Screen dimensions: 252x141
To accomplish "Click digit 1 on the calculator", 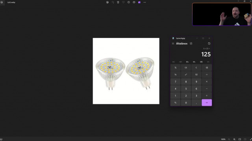I will 175,96.
